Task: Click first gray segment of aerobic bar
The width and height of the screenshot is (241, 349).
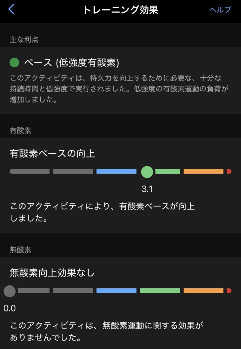Action: pos(30,171)
